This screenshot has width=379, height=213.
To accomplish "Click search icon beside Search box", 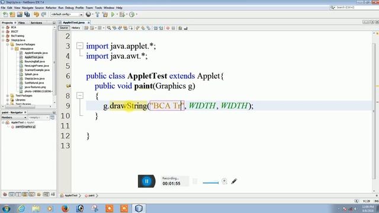I will (x=333, y=8).
